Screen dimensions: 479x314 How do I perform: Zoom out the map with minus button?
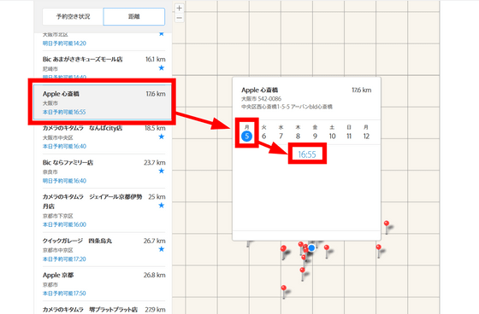(x=180, y=18)
